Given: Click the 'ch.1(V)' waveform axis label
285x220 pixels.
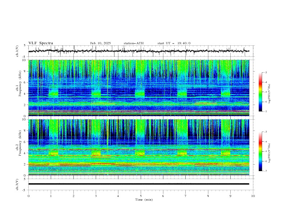Looking at the screenshot, I should click(17, 51).
